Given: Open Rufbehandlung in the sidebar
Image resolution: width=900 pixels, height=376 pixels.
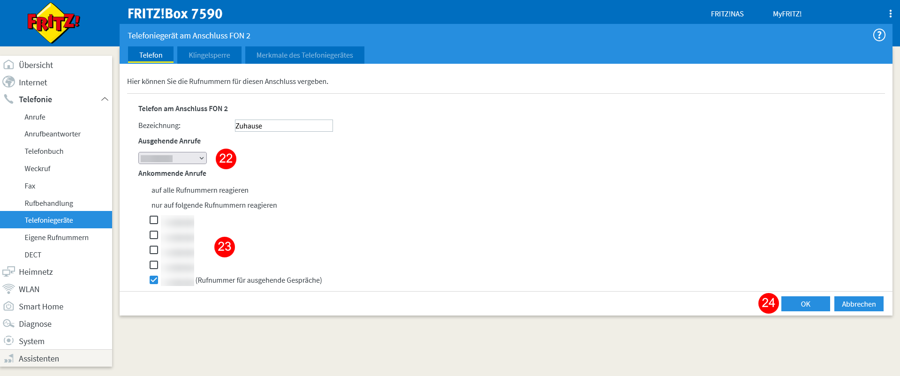Looking at the screenshot, I should pos(49,203).
